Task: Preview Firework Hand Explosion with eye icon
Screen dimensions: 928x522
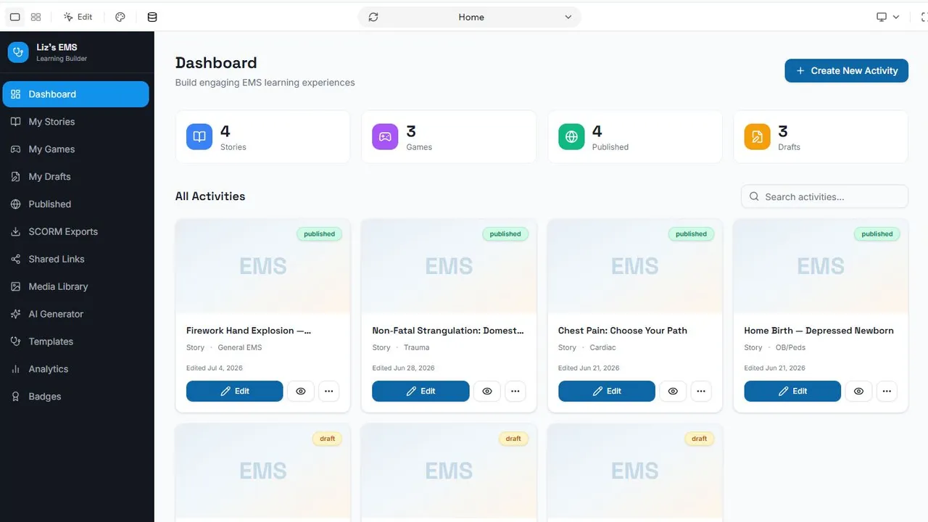Action: pos(301,391)
